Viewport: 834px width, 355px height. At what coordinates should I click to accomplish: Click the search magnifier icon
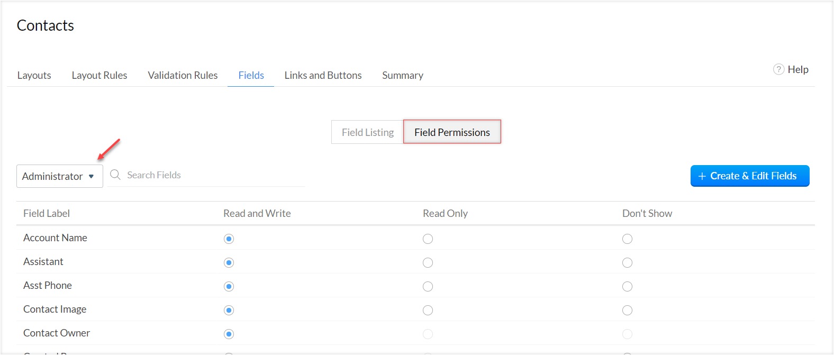click(x=115, y=175)
